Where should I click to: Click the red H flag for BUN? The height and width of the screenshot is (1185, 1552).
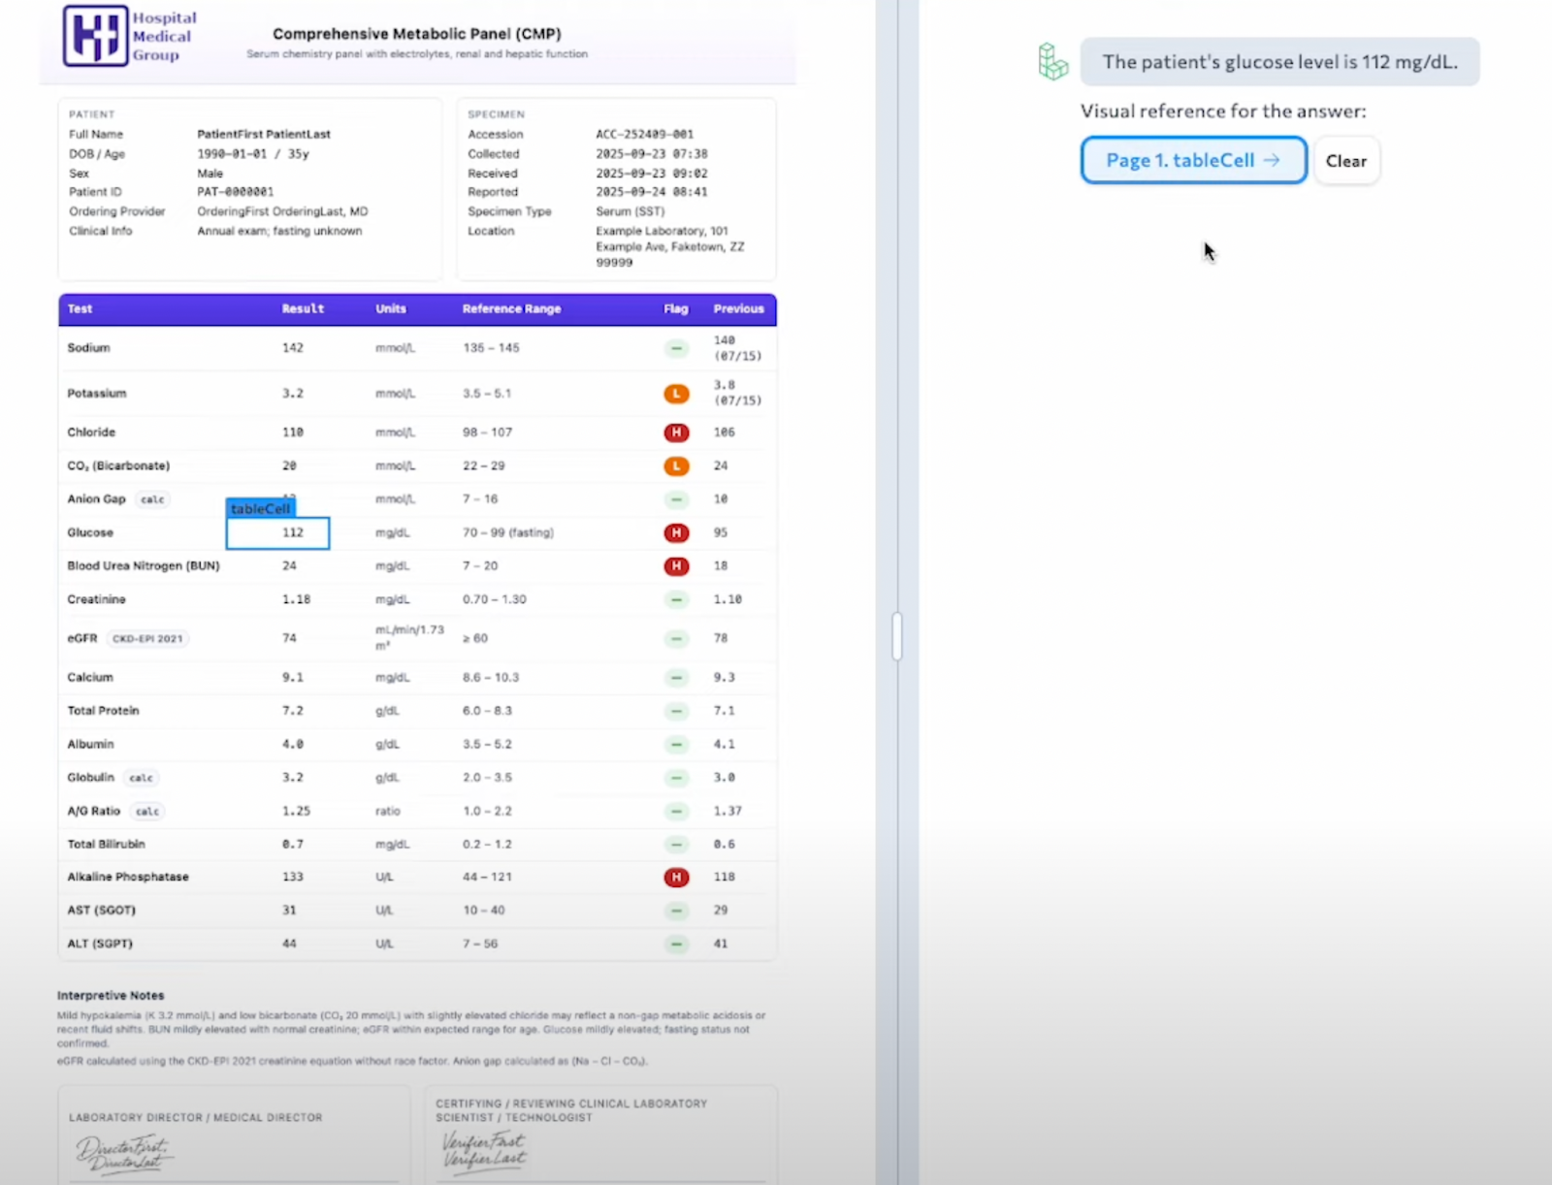(x=676, y=566)
